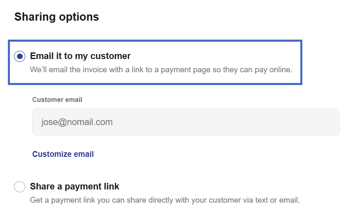Screen dimensions: 364x220
Task: Click the "Share a payment link" label text
Action: tap(74, 187)
